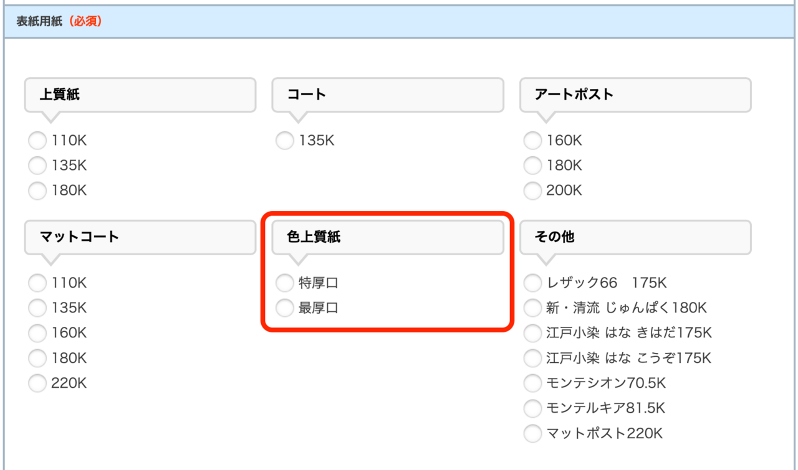Select 160K under アートポスト
This screenshot has width=798, height=470.
pyautogui.click(x=532, y=140)
